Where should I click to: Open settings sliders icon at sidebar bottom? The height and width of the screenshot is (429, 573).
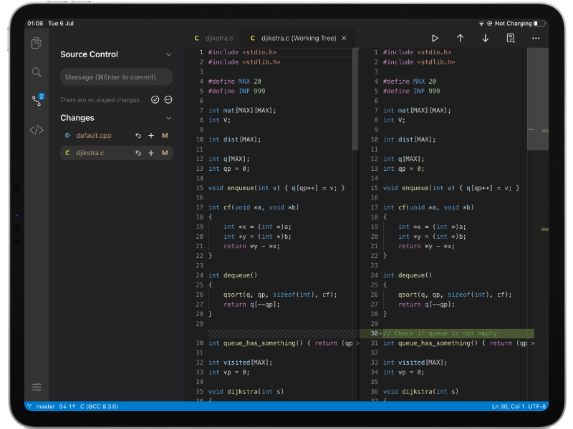pyautogui.click(x=37, y=387)
